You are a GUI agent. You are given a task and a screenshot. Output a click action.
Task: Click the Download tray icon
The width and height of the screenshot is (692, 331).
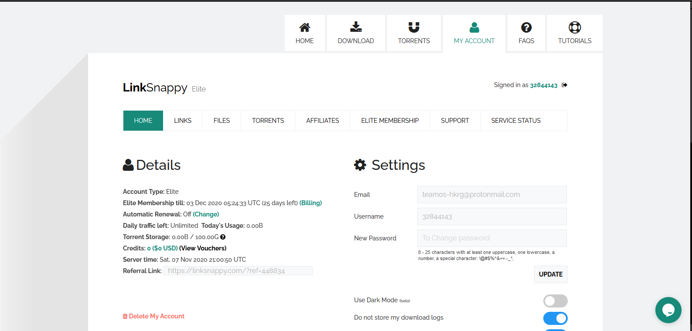(356, 27)
